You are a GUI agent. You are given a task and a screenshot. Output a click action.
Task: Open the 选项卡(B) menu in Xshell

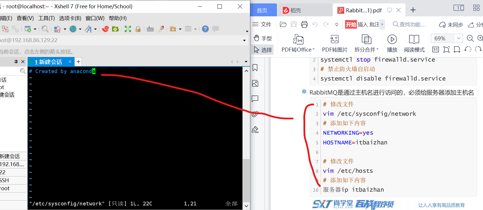70,18
